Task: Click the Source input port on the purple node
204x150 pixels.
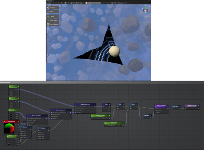Action: 156,109
